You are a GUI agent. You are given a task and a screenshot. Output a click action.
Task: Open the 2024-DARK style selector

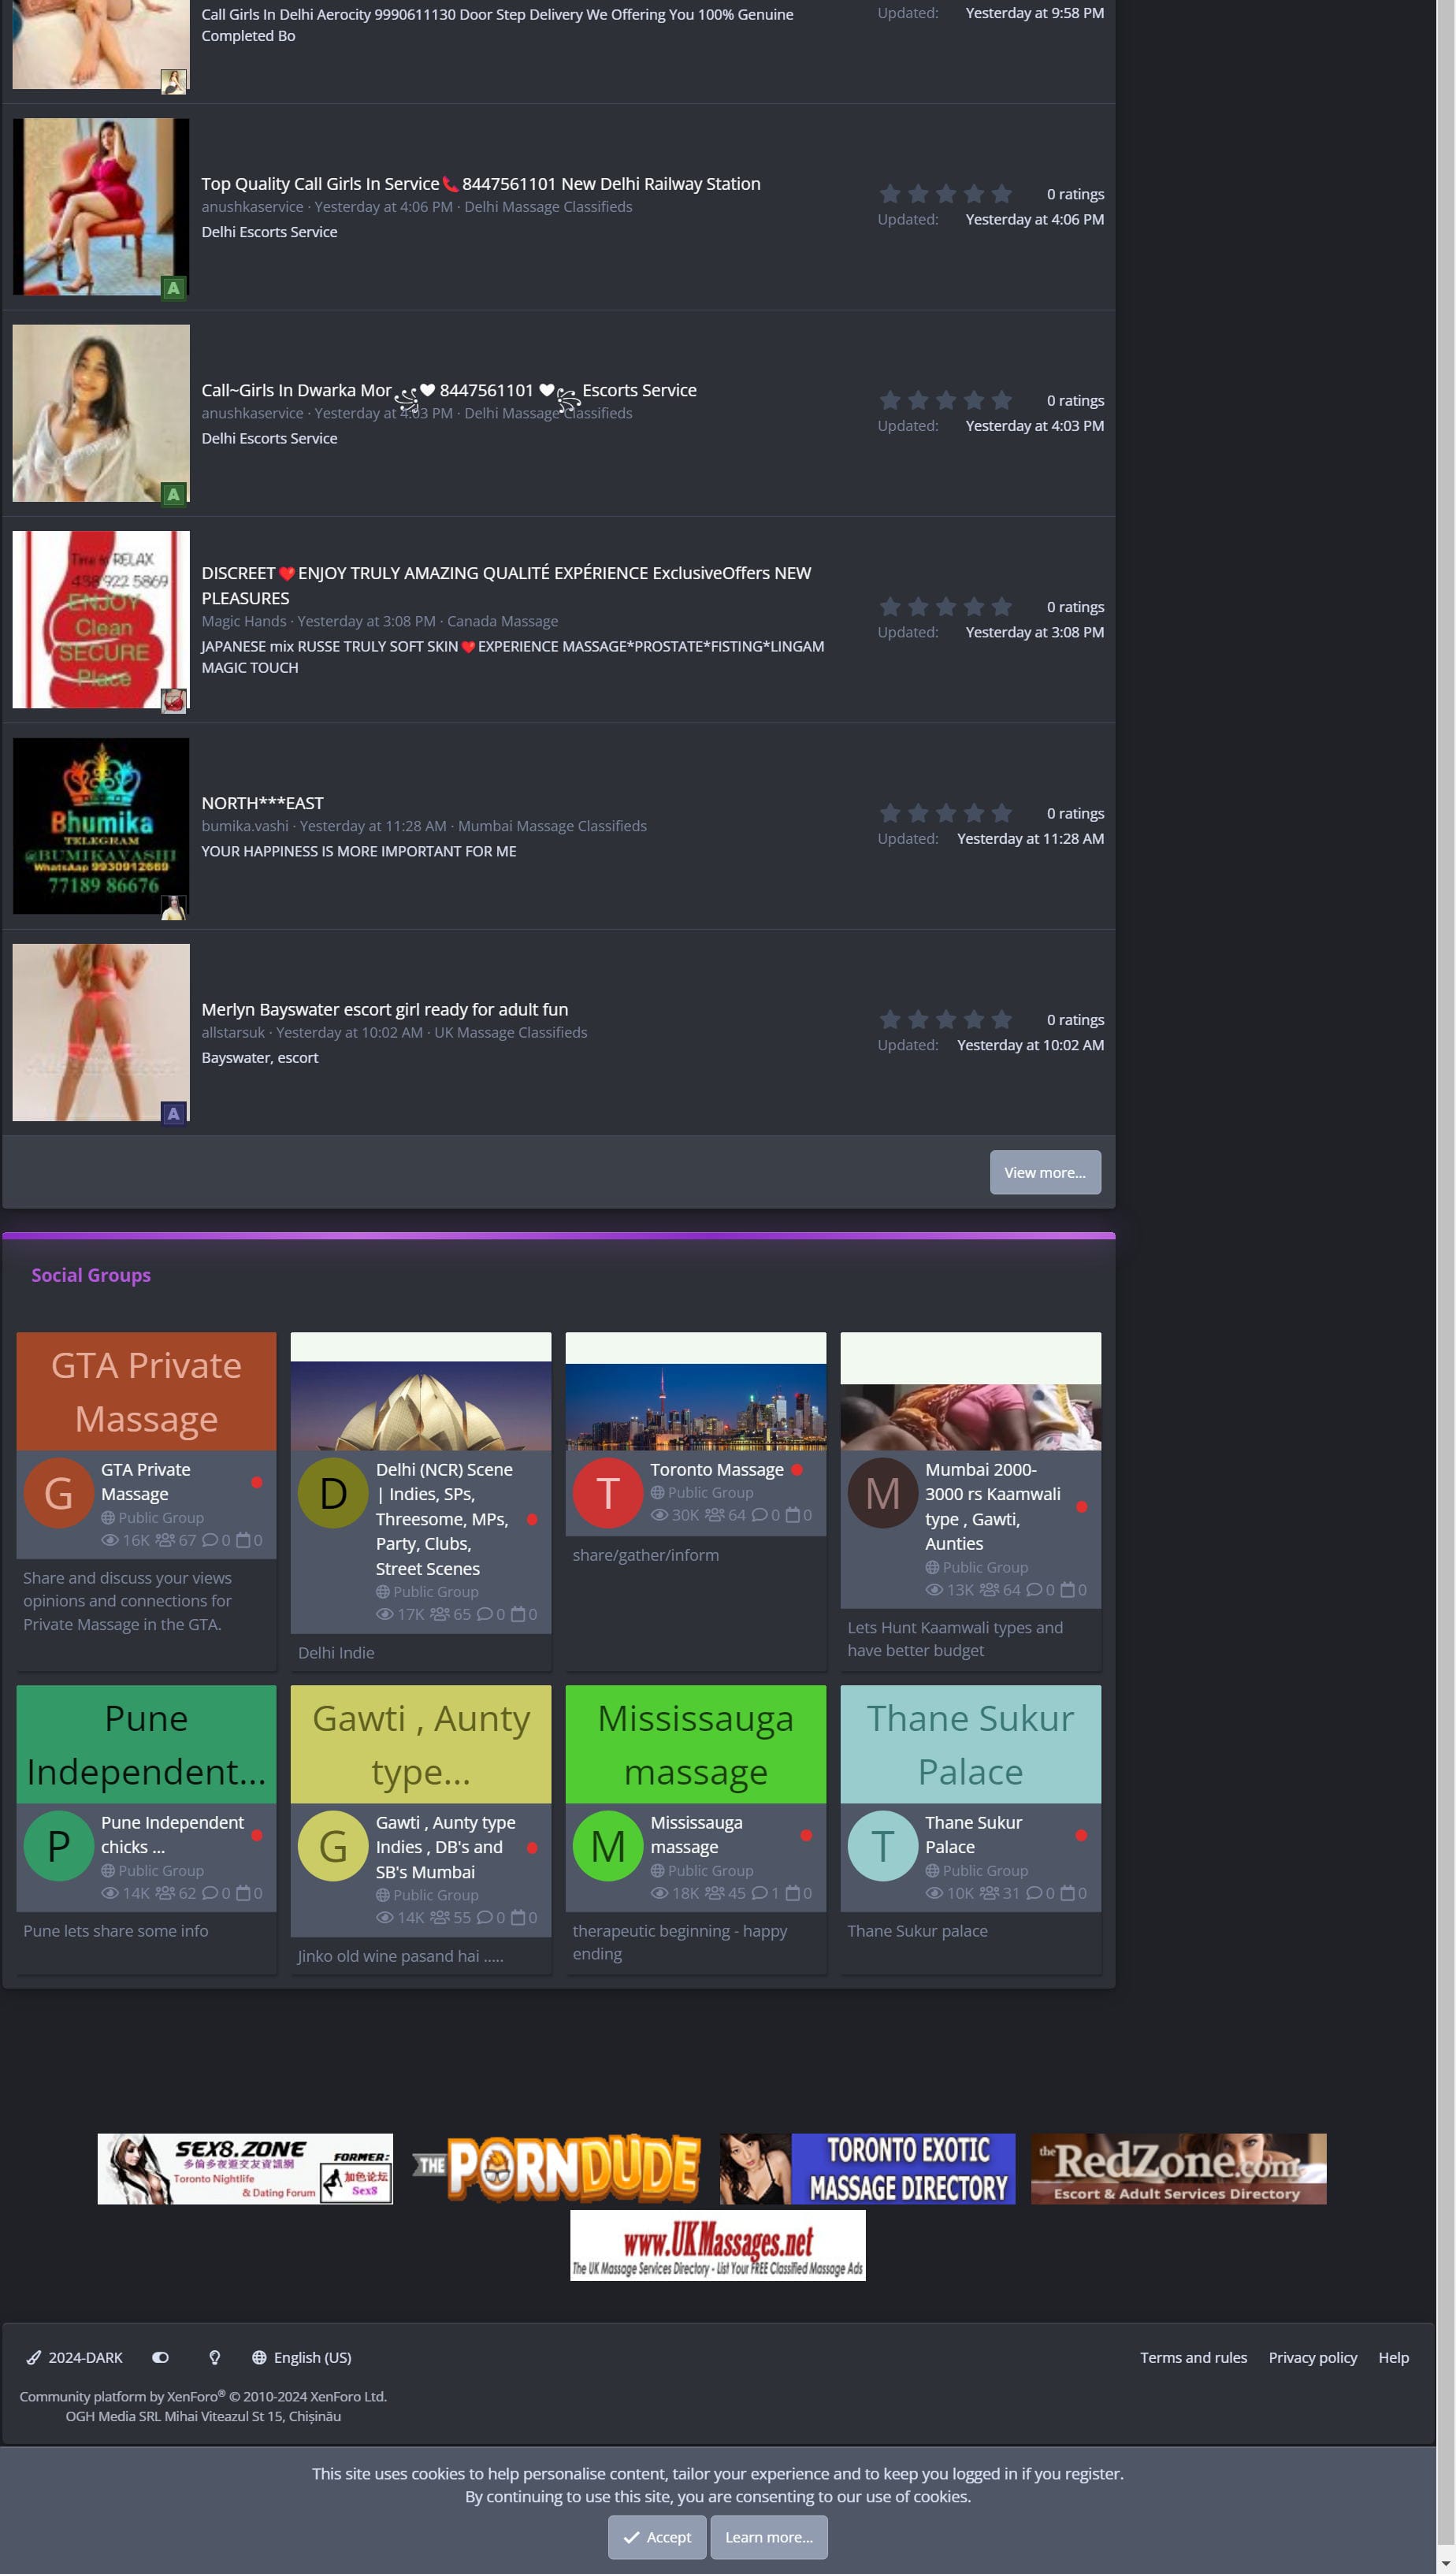pos(85,2357)
